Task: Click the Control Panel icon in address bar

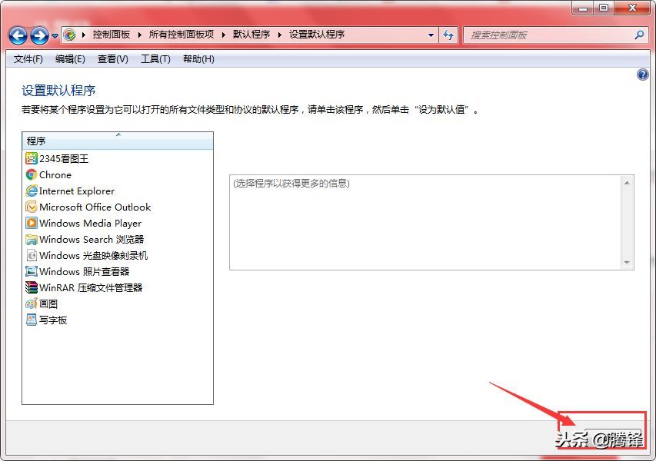Action: tap(69, 35)
